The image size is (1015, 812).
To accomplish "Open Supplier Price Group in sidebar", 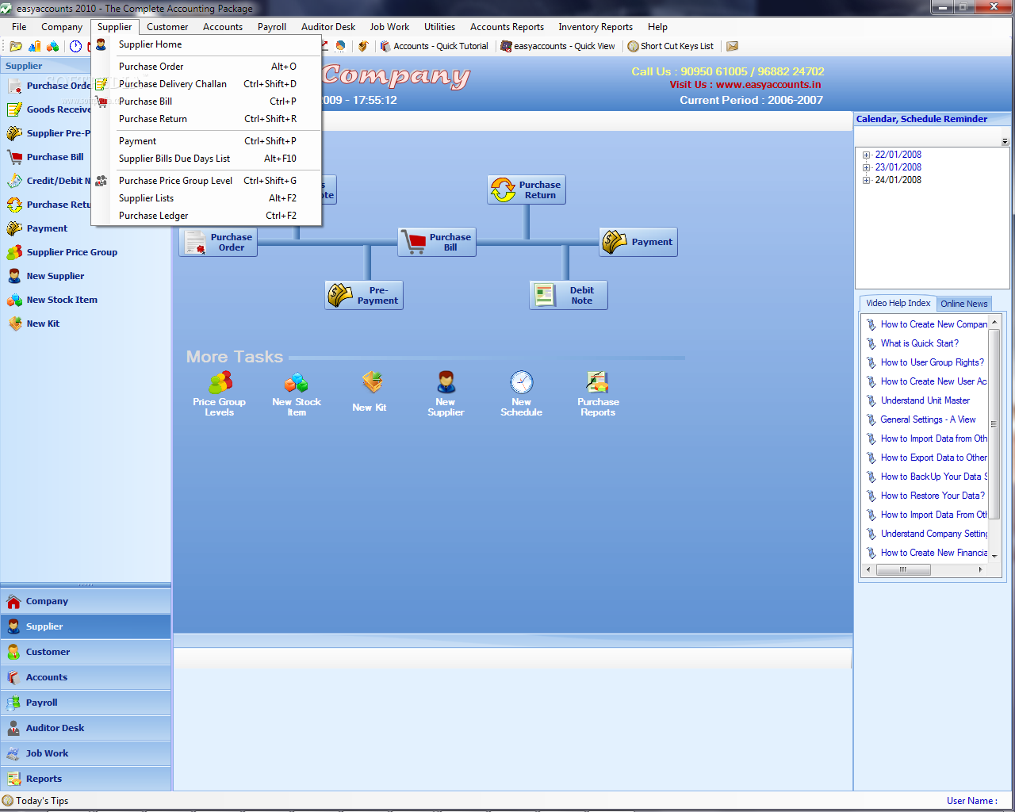I will tap(62, 252).
